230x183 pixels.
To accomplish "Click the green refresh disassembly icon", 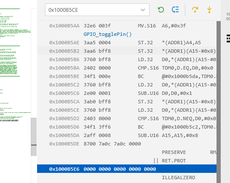I will pos(161,10).
